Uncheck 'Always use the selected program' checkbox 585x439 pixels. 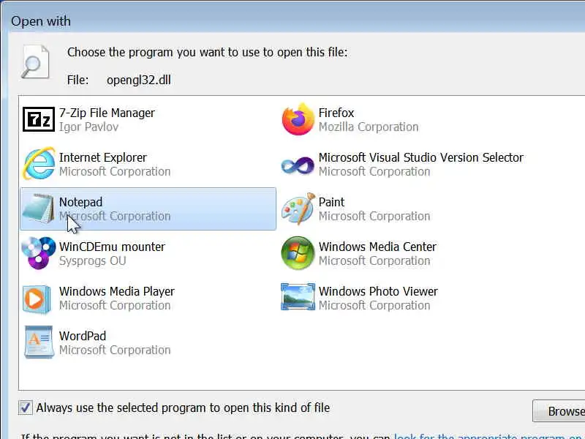coord(26,408)
